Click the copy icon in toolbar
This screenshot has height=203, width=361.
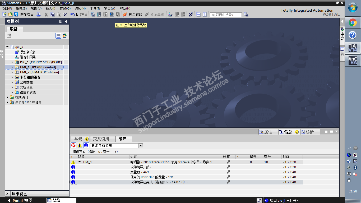coord(52,15)
